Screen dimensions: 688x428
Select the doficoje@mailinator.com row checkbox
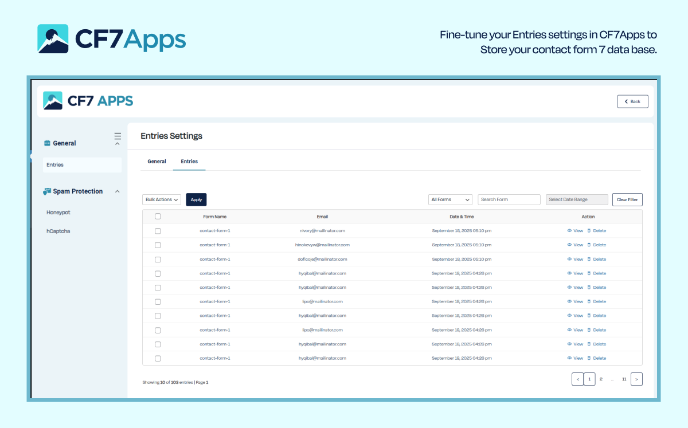pos(158,259)
